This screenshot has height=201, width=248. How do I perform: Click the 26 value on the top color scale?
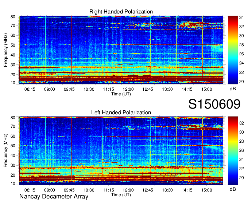point(241,54)
